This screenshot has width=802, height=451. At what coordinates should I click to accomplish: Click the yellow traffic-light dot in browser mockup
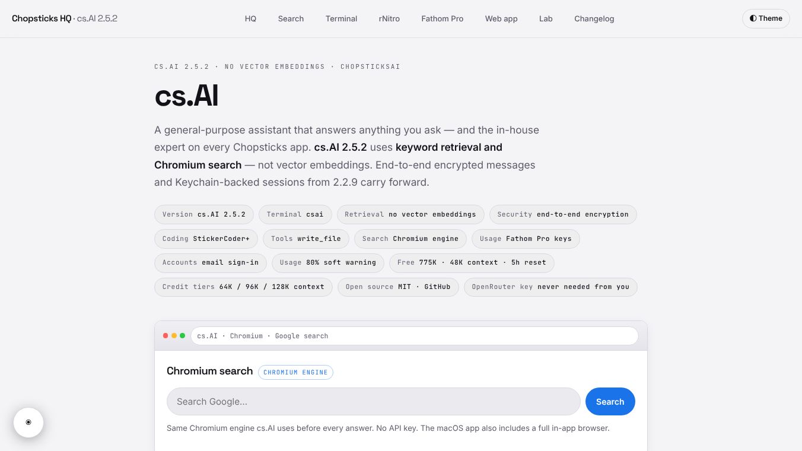coord(174,336)
